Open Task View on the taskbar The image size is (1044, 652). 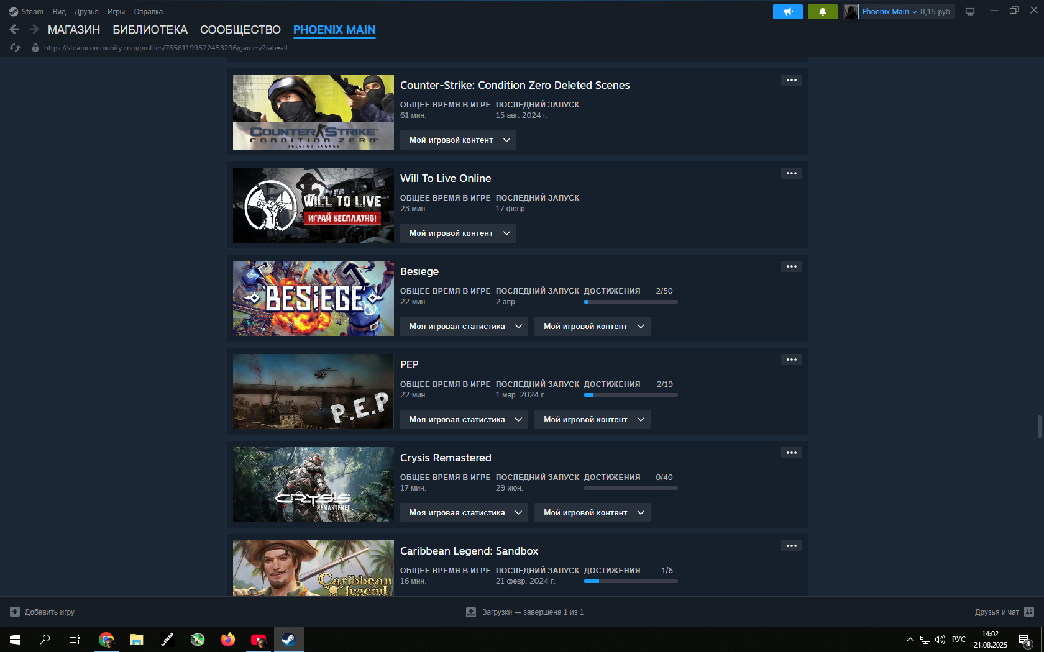tap(75, 640)
